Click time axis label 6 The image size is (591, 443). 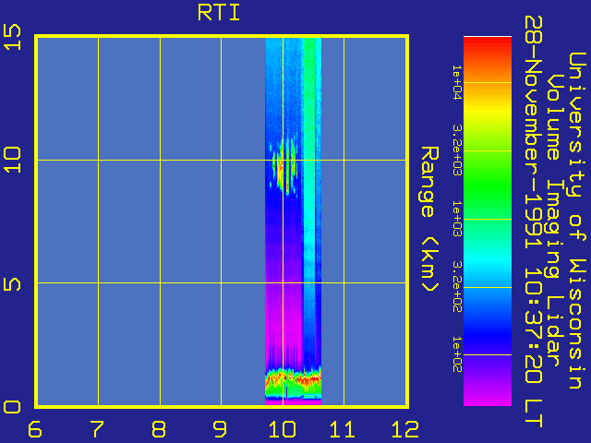[x=35, y=429]
